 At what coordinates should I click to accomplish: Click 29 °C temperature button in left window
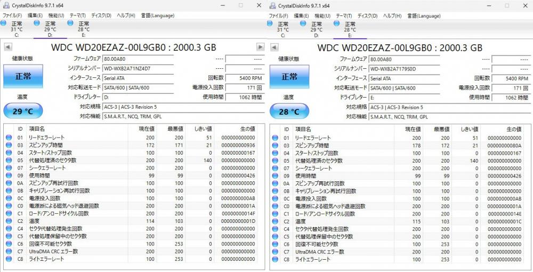(x=23, y=111)
